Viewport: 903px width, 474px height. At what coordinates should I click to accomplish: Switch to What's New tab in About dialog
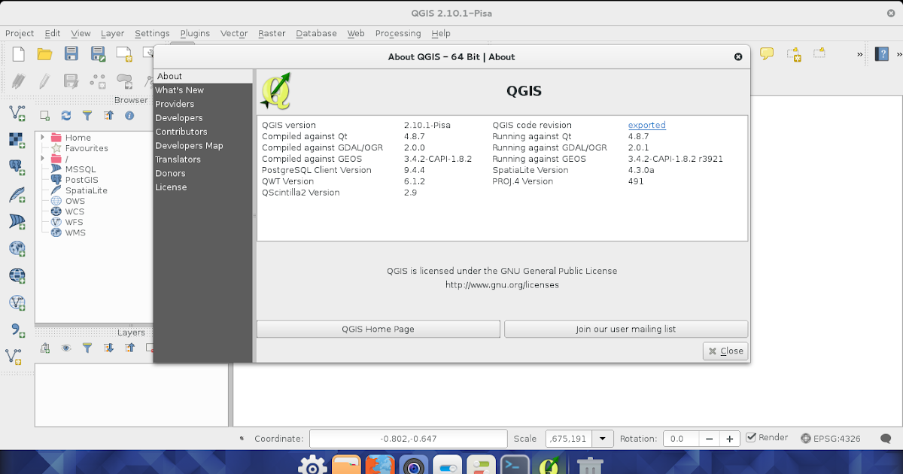[x=202, y=90]
